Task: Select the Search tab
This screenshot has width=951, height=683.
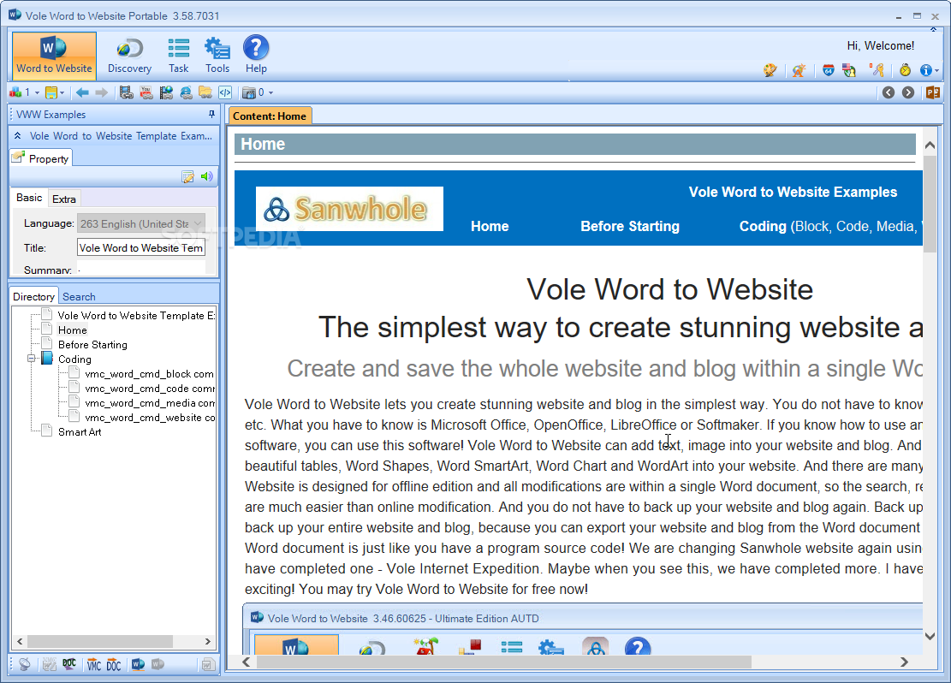Action: click(79, 297)
